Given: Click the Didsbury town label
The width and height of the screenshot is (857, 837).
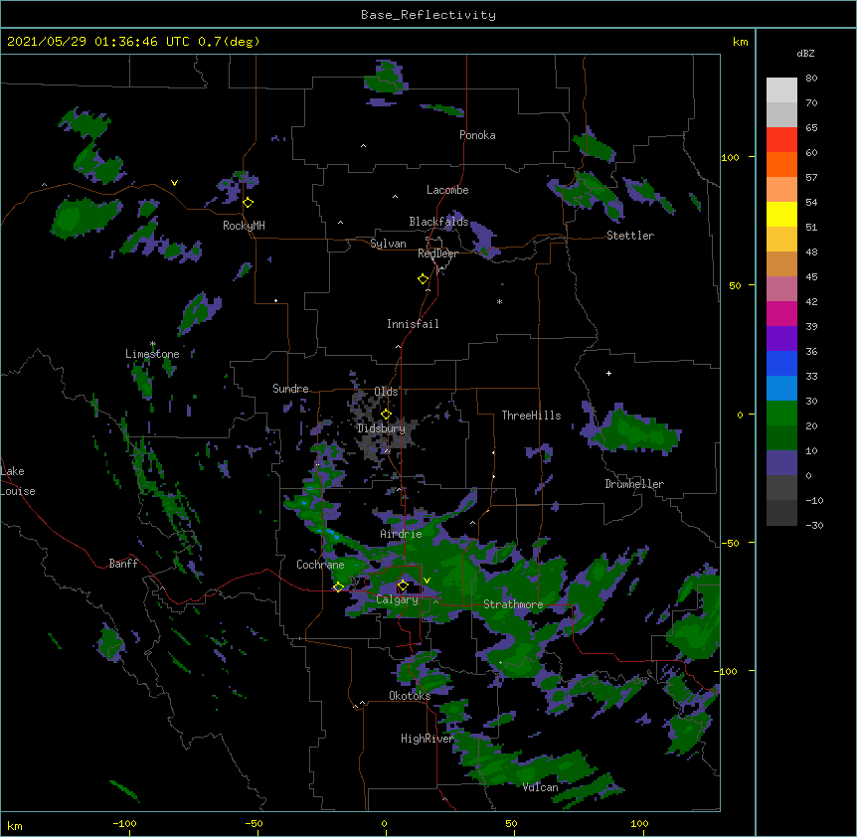Looking at the screenshot, I should point(381,428).
